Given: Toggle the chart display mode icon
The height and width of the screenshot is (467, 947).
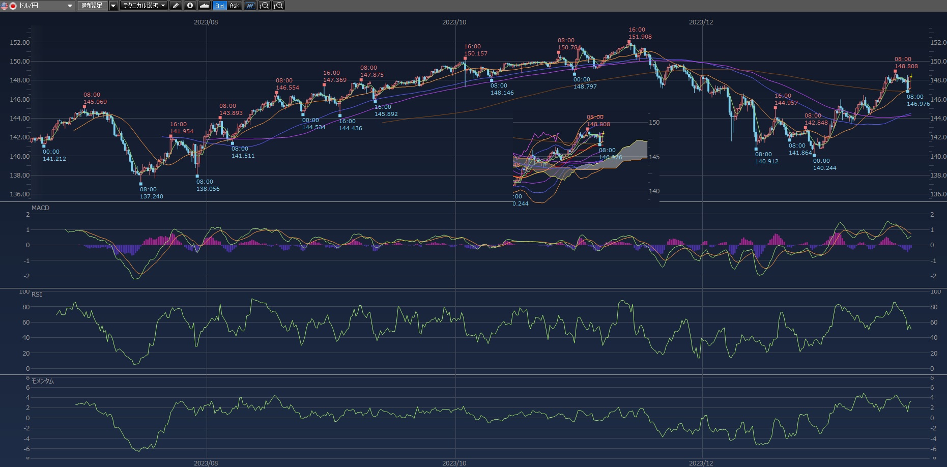Looking at the screenshot, I should click(249, 6).
